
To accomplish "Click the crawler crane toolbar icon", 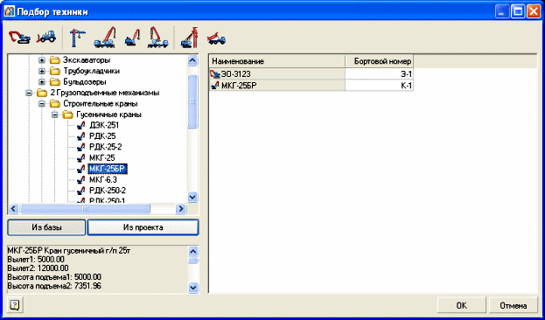I will (x=132, y=37).
